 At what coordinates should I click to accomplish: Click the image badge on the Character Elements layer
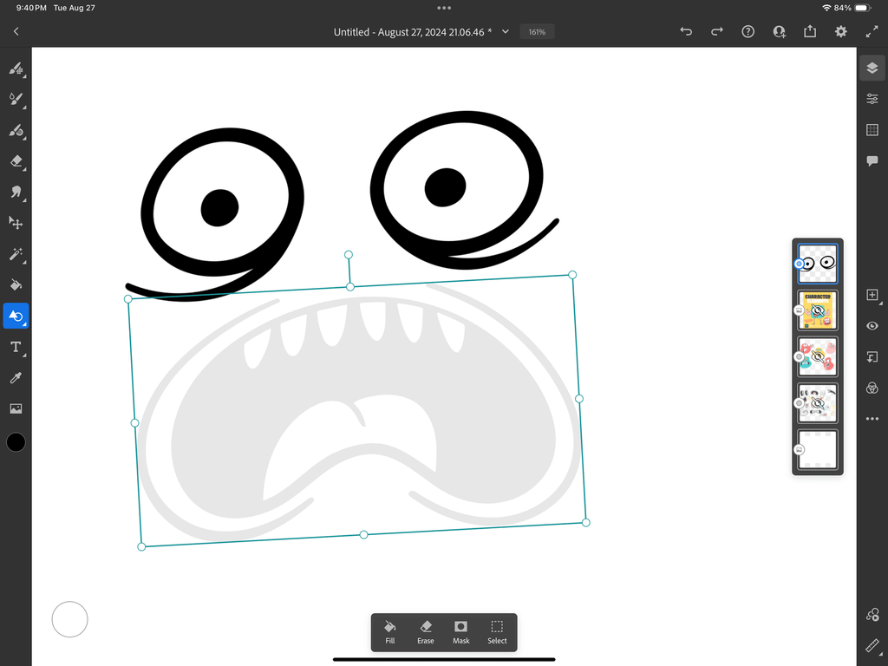click(x=799, y=310)
